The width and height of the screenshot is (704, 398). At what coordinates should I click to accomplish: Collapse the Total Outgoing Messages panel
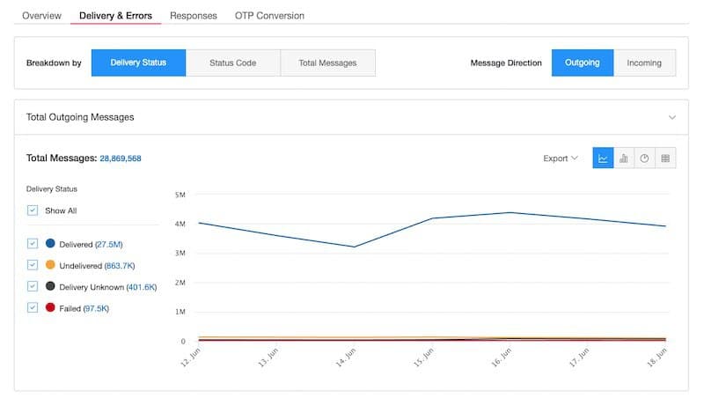coord(672,117)
